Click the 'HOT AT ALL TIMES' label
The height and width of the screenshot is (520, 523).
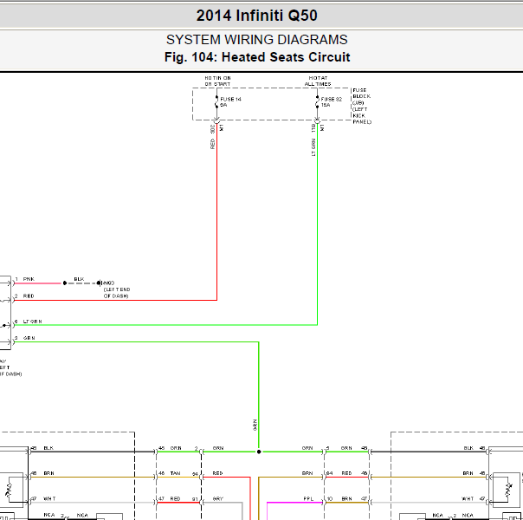click(x=318, y=81)
